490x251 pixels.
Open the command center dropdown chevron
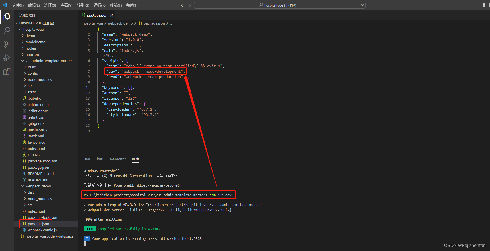click(362, 5)
